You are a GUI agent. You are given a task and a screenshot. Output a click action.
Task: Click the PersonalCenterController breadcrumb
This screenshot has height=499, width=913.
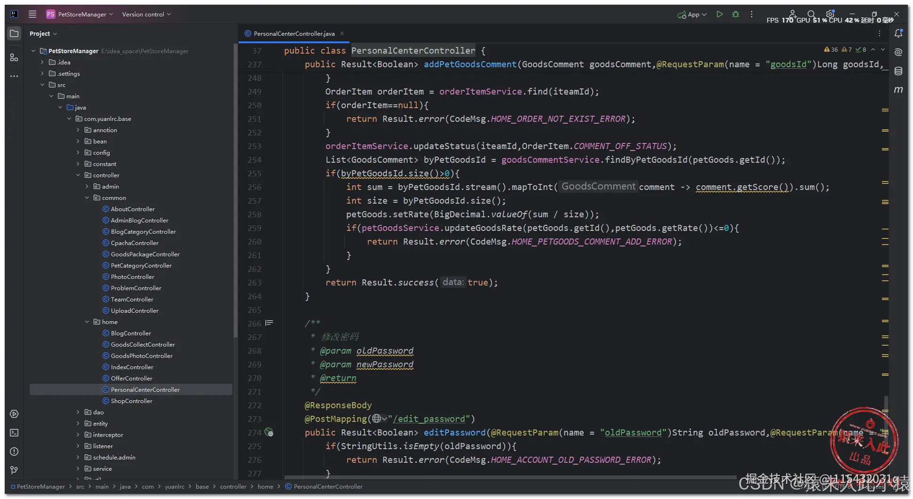tap(324, 487)
